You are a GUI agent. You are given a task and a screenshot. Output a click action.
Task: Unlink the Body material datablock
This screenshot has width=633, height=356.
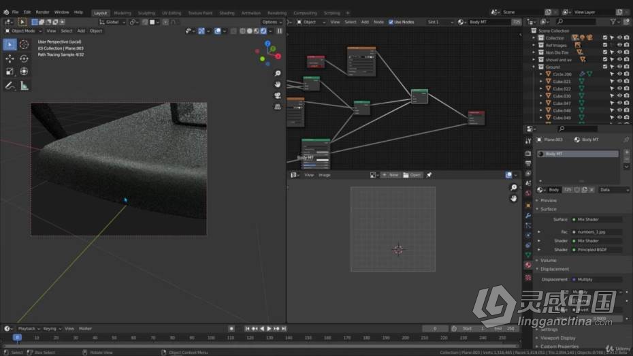click(592, 190)
